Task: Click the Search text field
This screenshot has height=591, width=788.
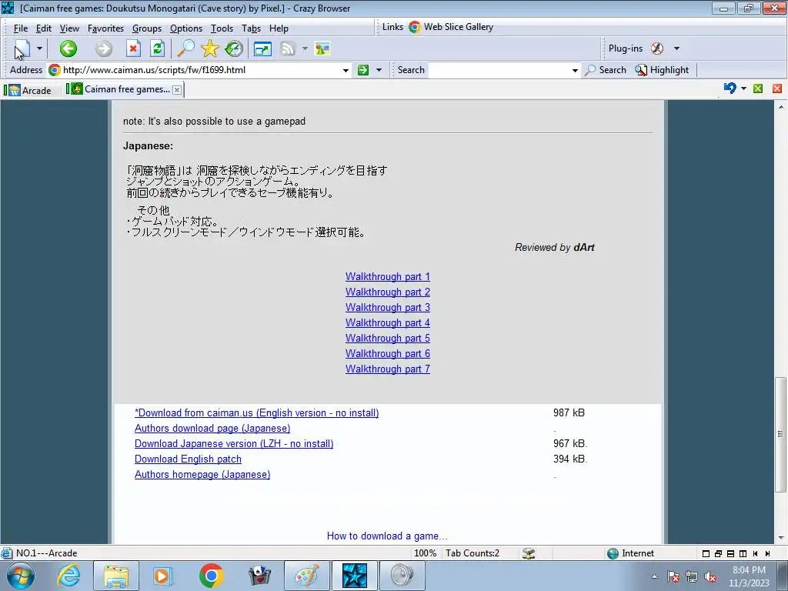Action: [499, 70]
